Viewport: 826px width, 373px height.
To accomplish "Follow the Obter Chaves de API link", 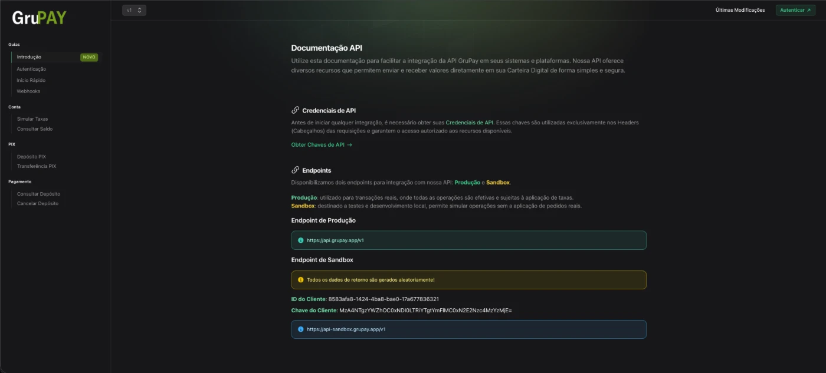I will tap(321, 145).
